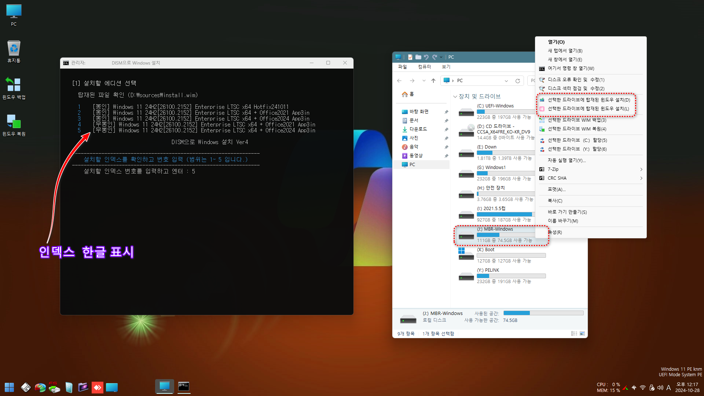Launch the FS drive tool in taskbar
This screenshot has width=704, height=396.
point(54,387)
